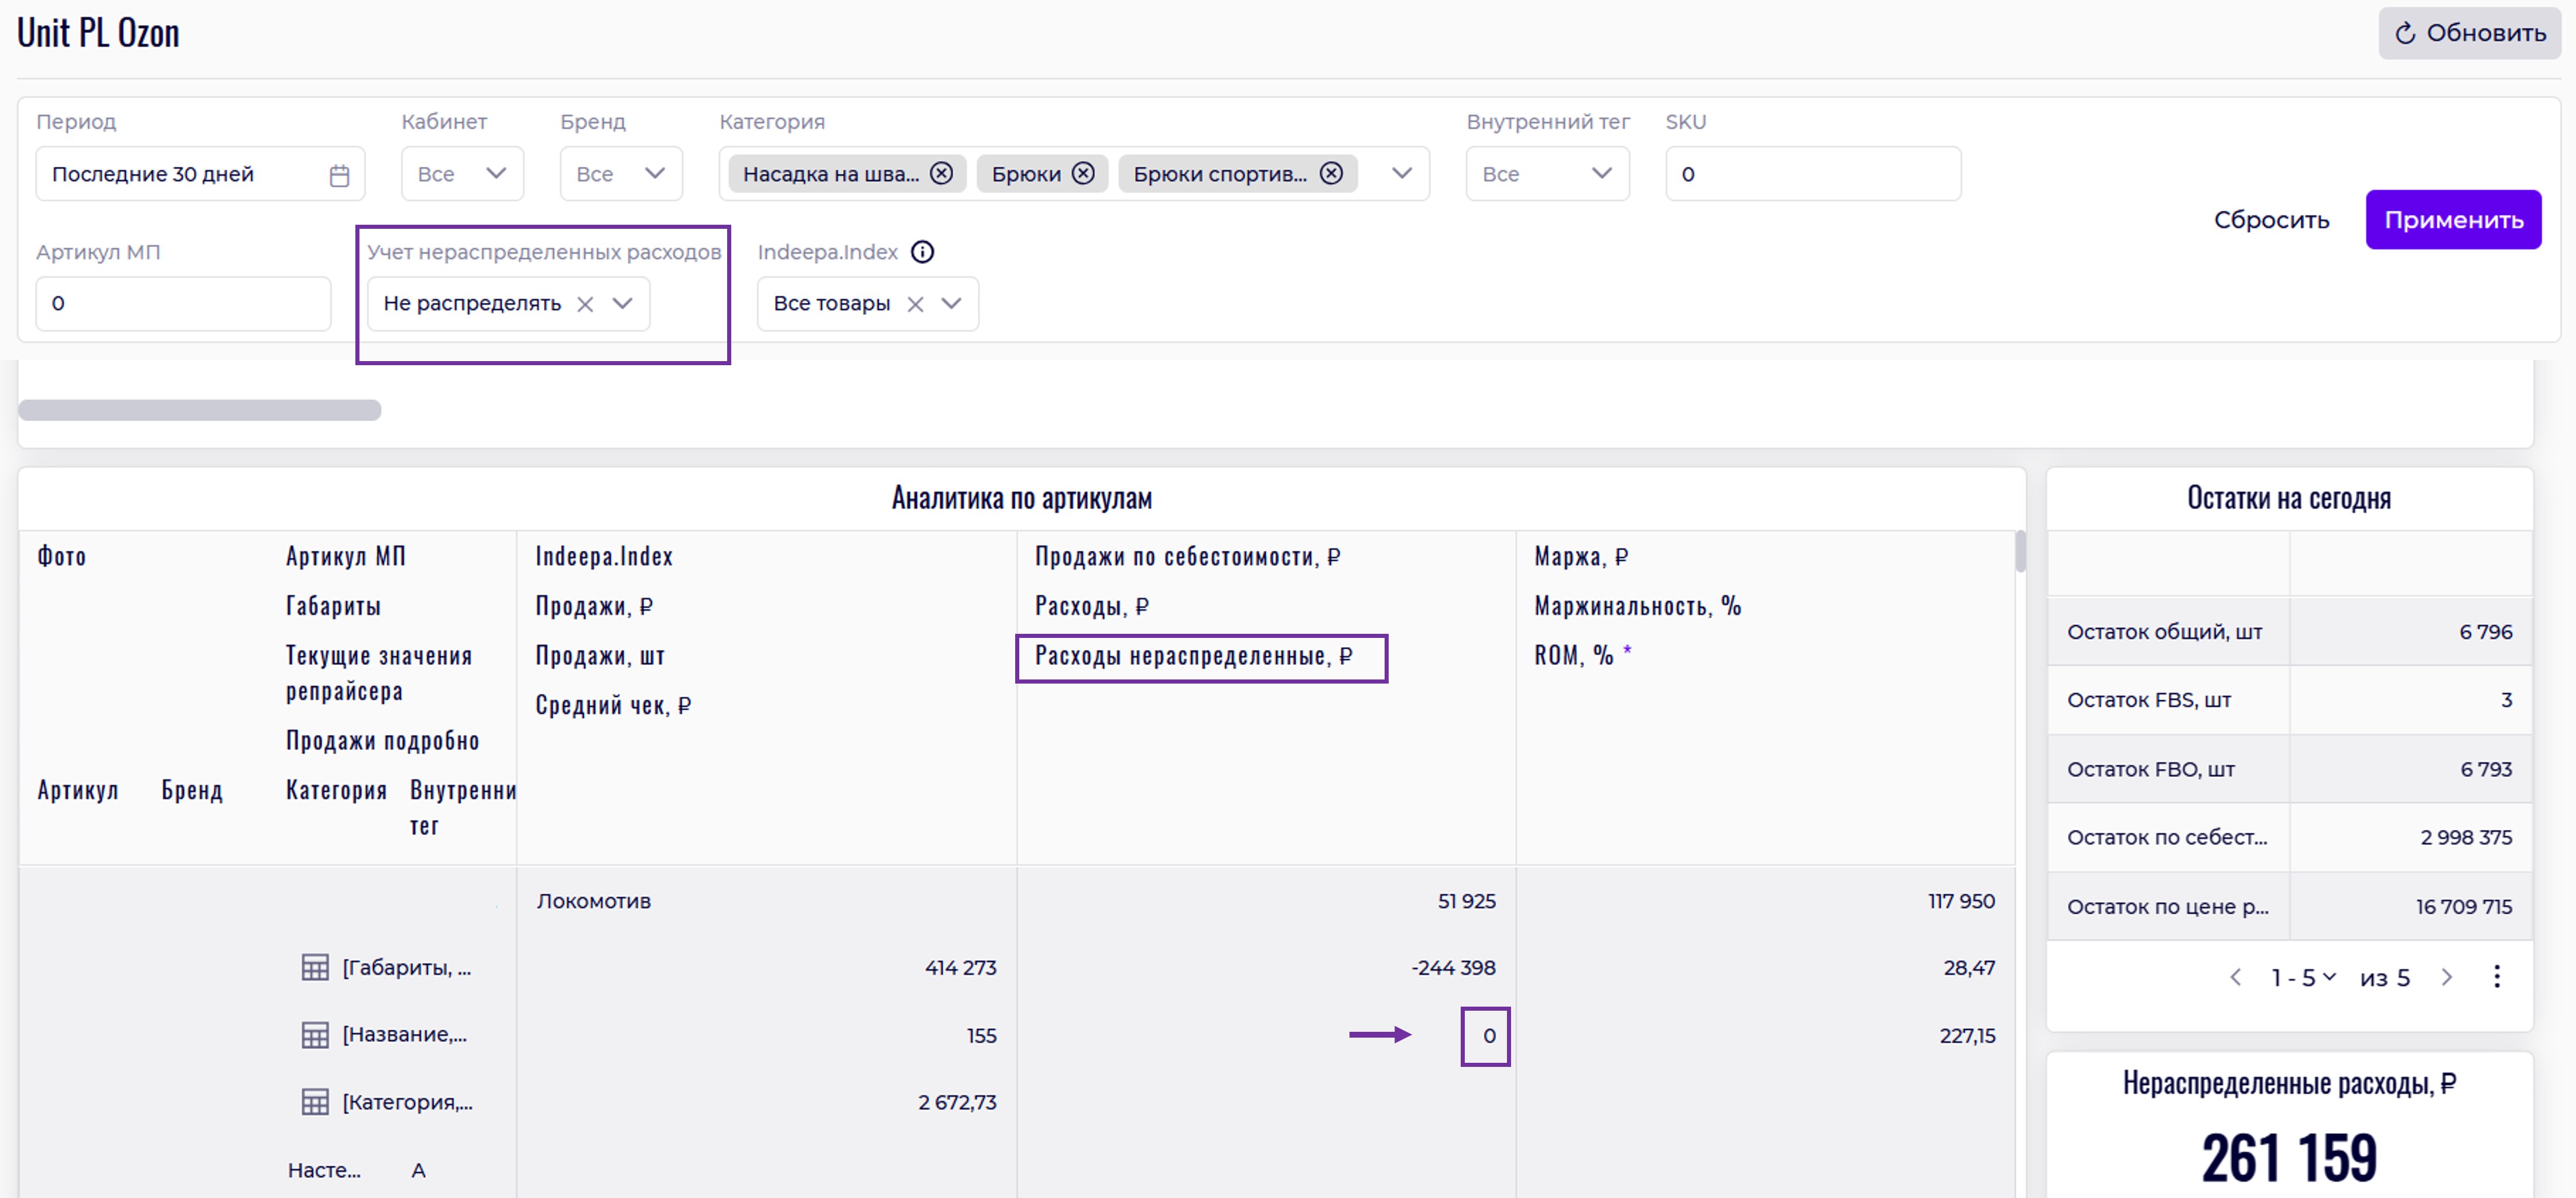Remove the Насадка на шва... category tag
The height and width of the screenshot is (1198, 2576).
pos(941,174)
